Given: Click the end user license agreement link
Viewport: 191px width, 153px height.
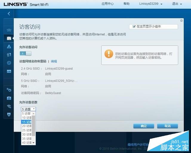Looking at the screenshot, I should pos(138,144).
